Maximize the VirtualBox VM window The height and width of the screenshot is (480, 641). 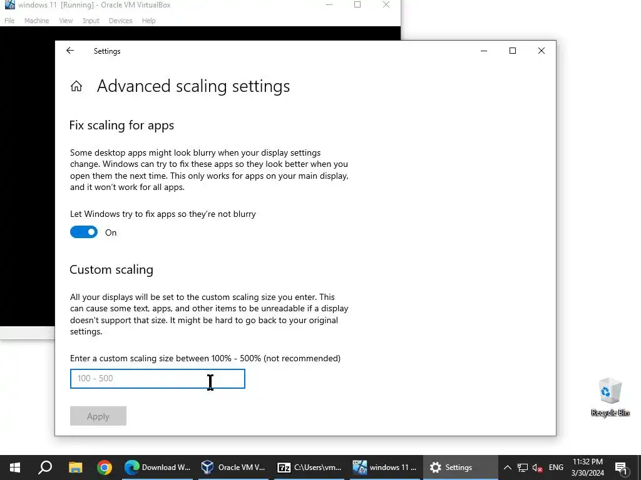(357, 5)
